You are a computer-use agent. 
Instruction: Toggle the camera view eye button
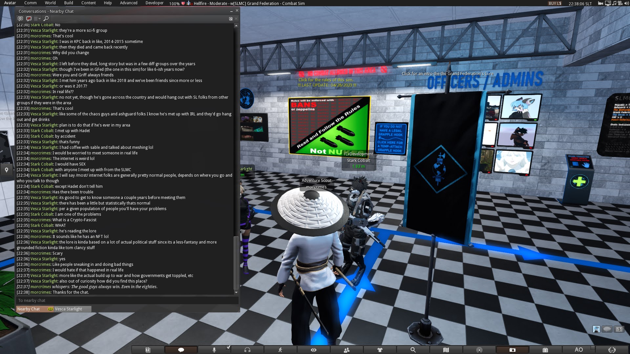313,350
